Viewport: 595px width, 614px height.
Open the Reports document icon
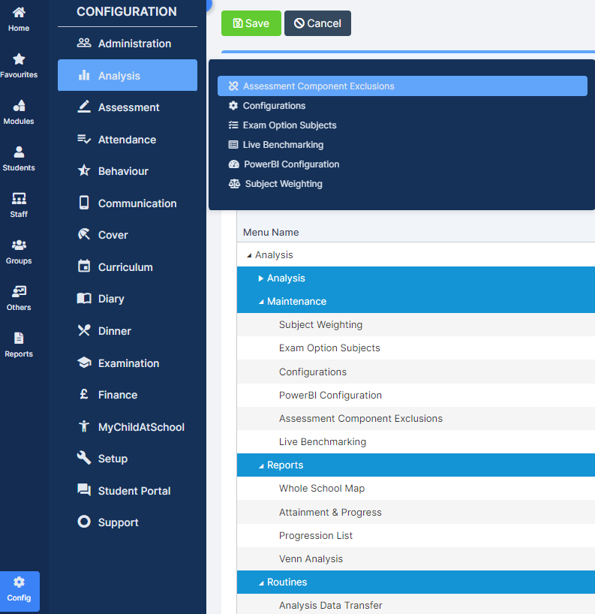coord(19,338)
